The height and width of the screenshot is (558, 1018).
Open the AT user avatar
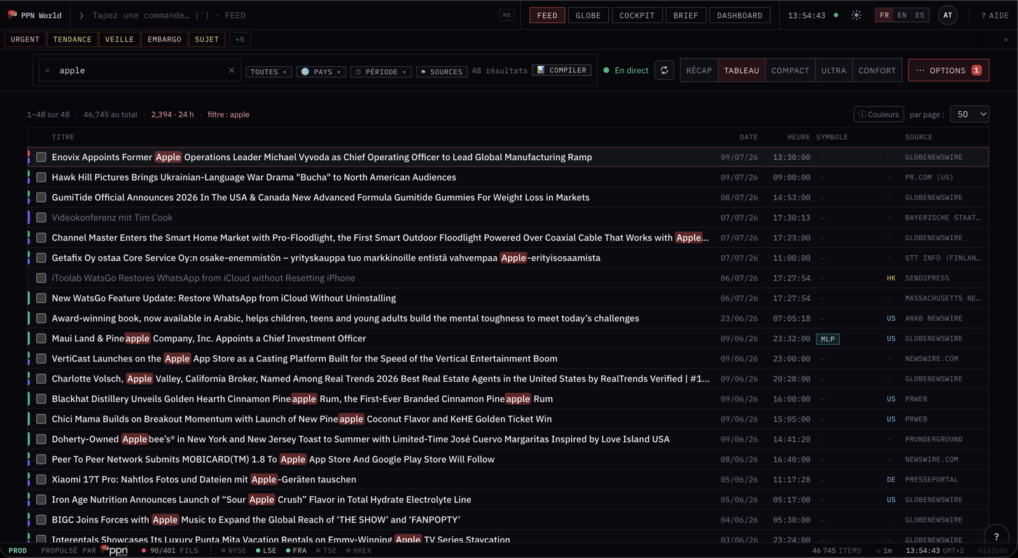(947, 15)
